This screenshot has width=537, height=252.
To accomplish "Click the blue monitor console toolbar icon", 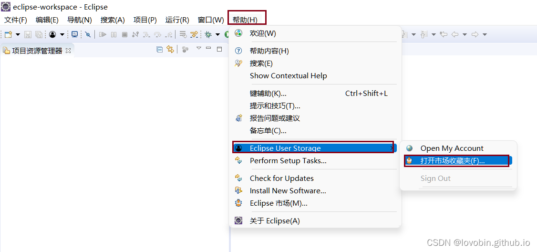I will (75, 34).
